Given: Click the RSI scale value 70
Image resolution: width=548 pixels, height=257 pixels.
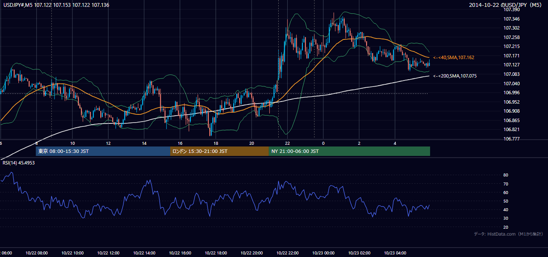Looking at the screenshot, I should [x=506, y=184].
